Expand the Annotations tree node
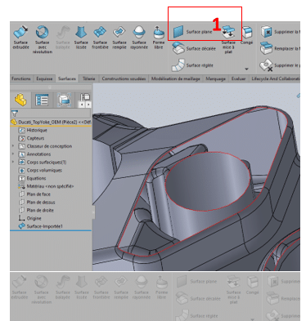This screenshot has height=321, width=306. 13,154
